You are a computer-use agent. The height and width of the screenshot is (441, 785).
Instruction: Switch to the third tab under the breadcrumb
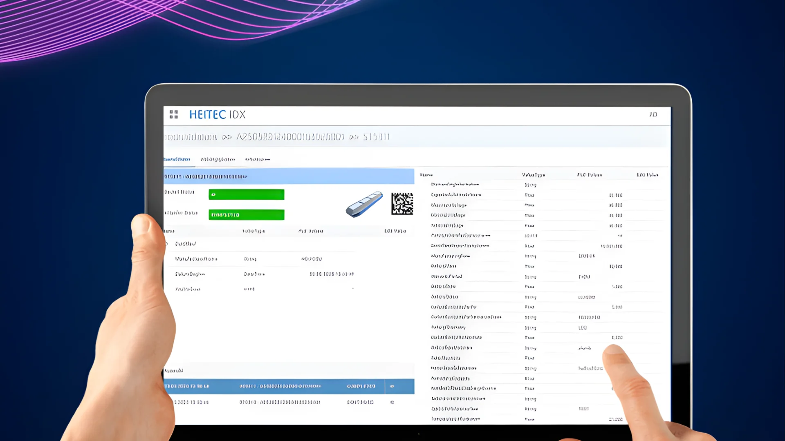258,159
